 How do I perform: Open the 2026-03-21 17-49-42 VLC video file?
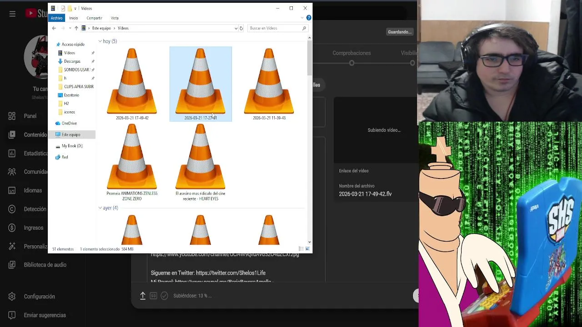click(x=132, y=84)
